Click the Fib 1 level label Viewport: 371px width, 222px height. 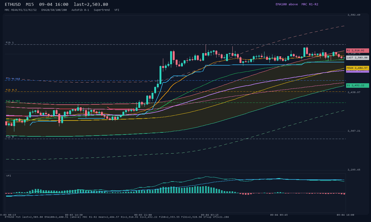10,43
